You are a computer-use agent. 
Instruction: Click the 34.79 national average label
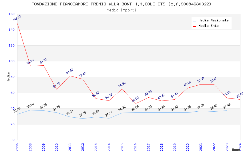[x=57, y=108]
